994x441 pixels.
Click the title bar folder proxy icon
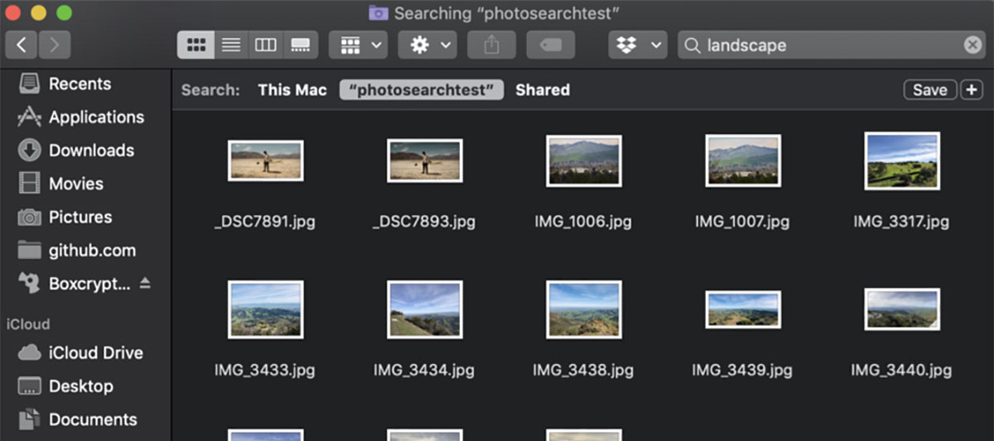(379, 13)
